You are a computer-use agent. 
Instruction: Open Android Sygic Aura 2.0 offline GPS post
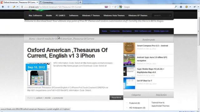point(152,59)
